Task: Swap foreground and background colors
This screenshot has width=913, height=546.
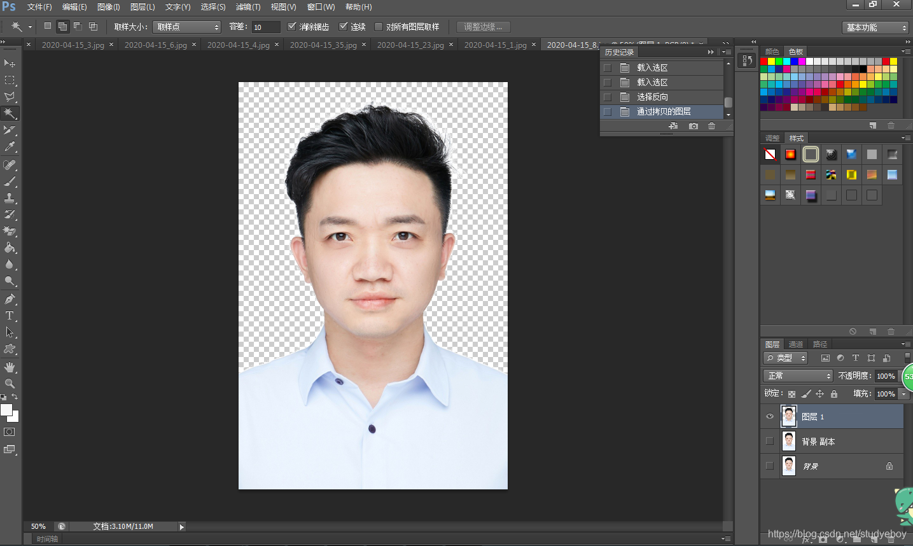Action: coord(15,397)
